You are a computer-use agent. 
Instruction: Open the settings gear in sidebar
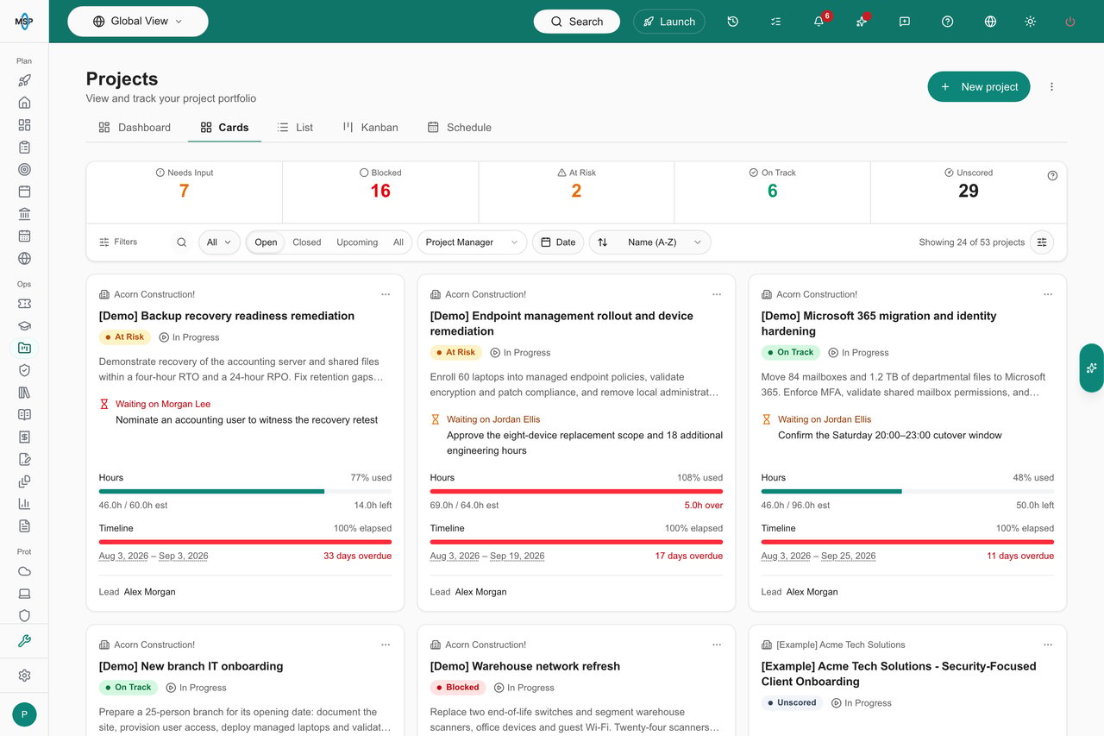24,676
